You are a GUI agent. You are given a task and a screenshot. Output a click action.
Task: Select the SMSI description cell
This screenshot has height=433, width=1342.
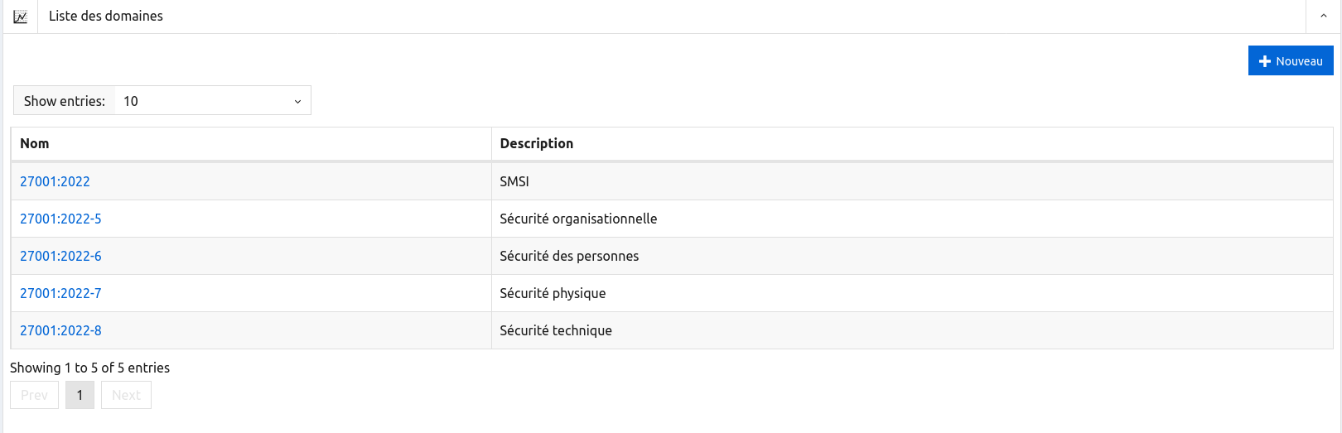514,181
